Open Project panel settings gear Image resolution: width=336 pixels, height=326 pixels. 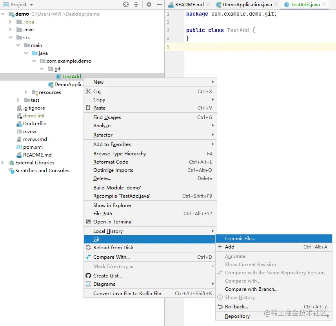click(x=149, y=4)
